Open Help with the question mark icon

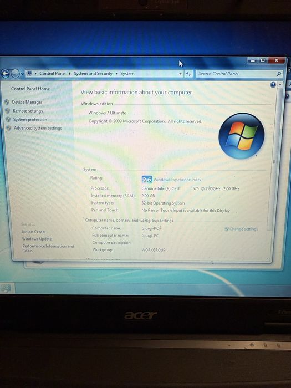(x=273, y=85)
